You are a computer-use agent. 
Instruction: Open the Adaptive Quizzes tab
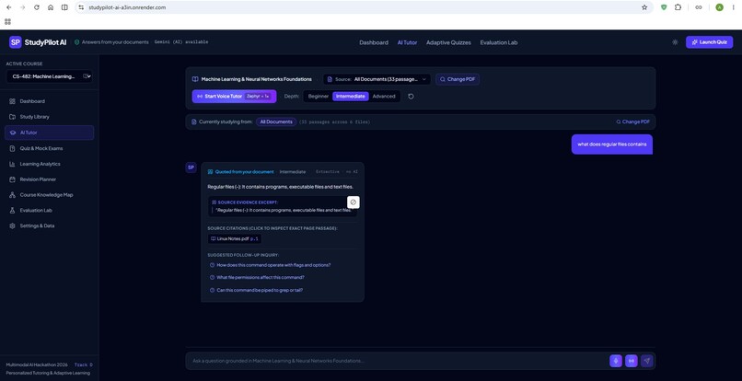point(448,42)
